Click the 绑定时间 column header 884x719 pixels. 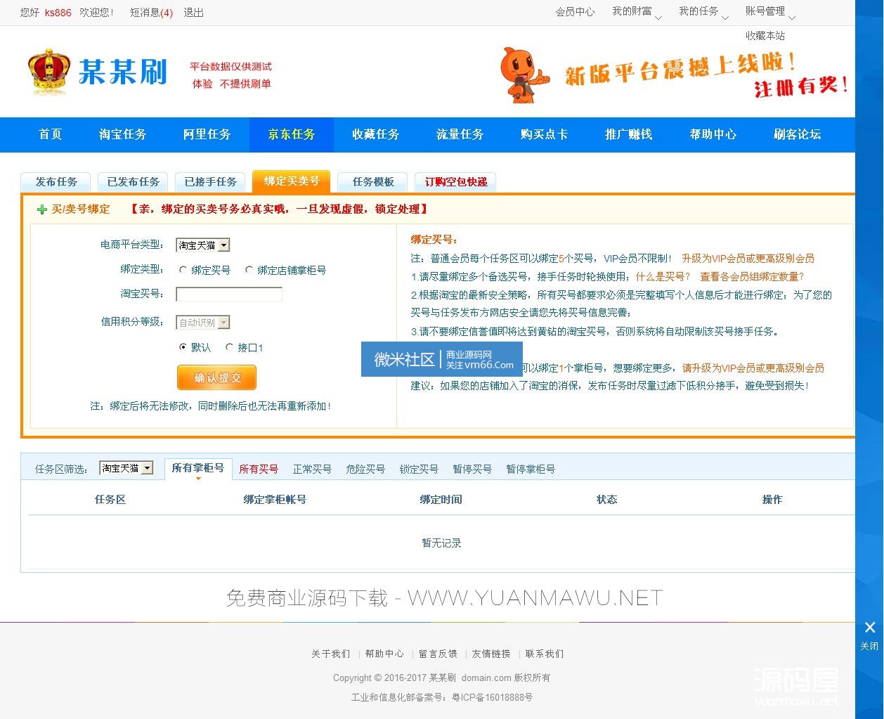click(441, 500)
